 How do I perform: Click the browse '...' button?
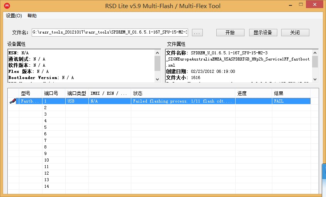[197, 33]
